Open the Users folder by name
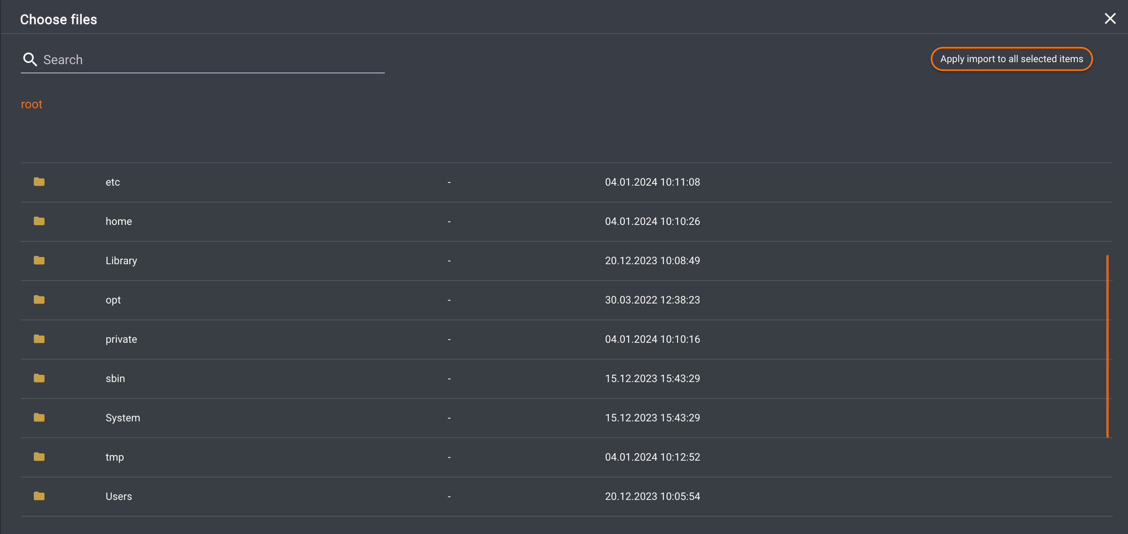Viewport: 1128px width, 534px height. 119,496
